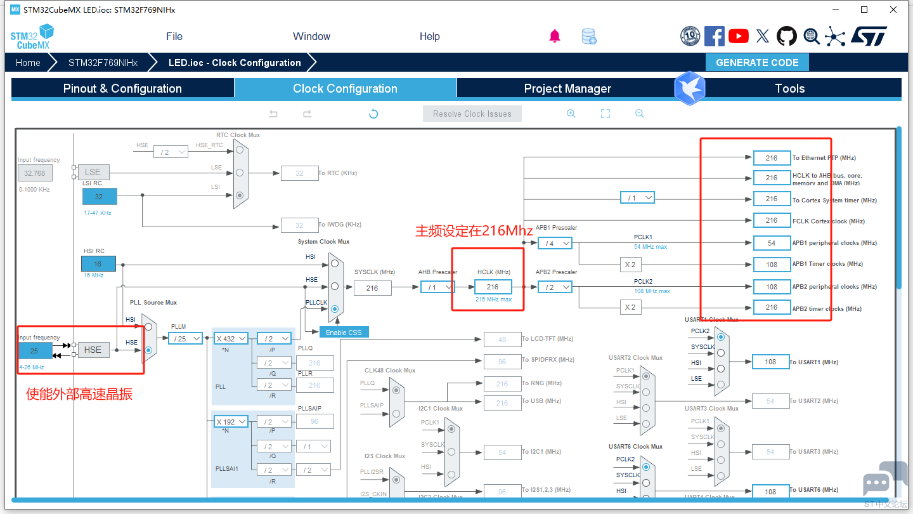Screen dimensions: 913x514
Task: Select HSI in System Clock Mux
Action: [x=334, y=263]
